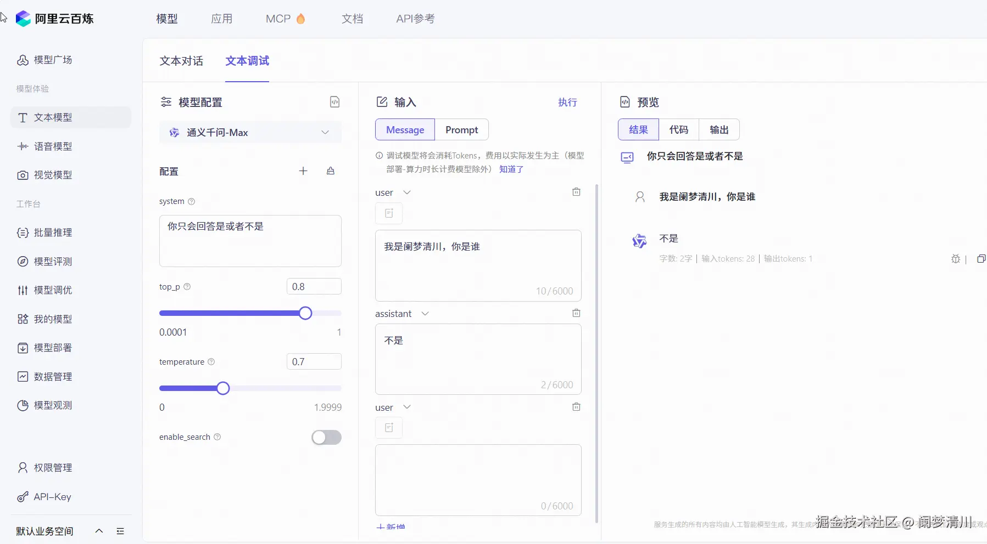Collapse sidebar with menu fold icon

pyautogui.click(x=120, y=531)
